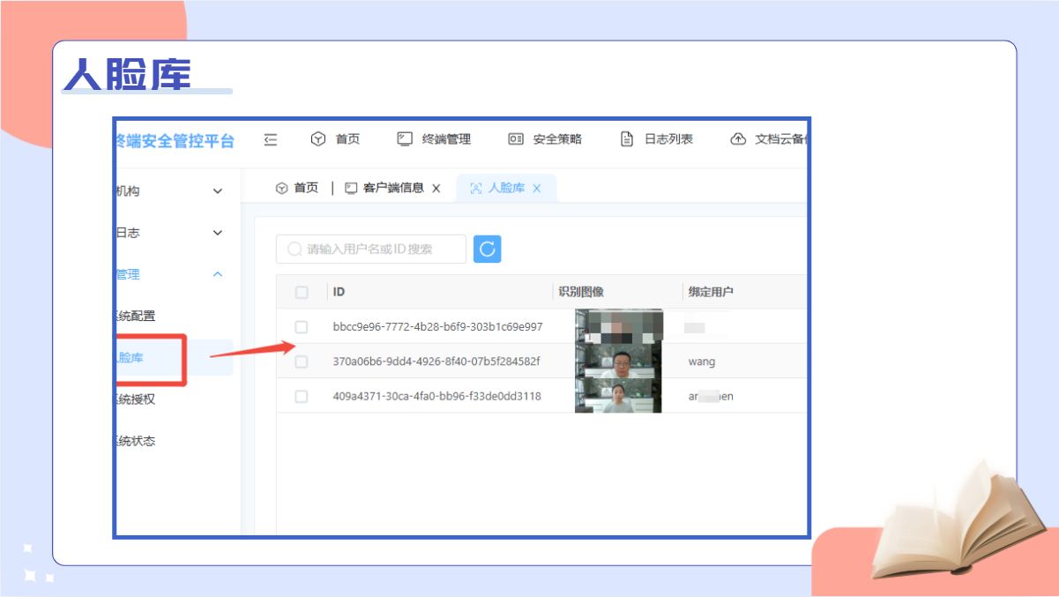Open 首页 in the top navigation

pyautogui.click(x=347, y=139)
